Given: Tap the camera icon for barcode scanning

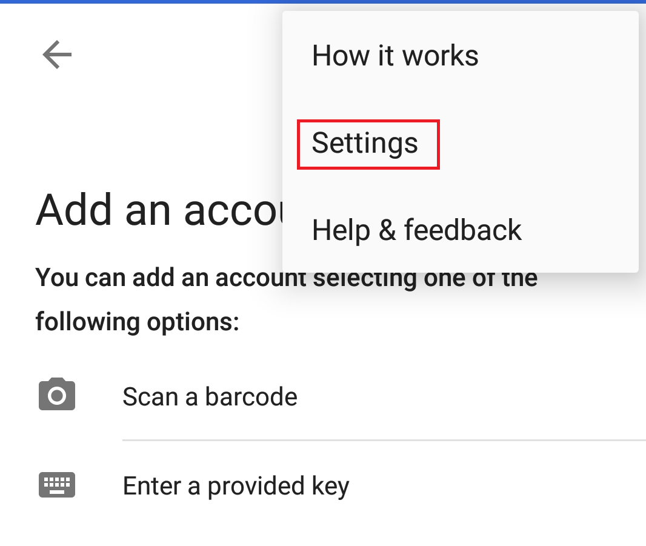Looking at the screenshot, I should click(57, 396).
